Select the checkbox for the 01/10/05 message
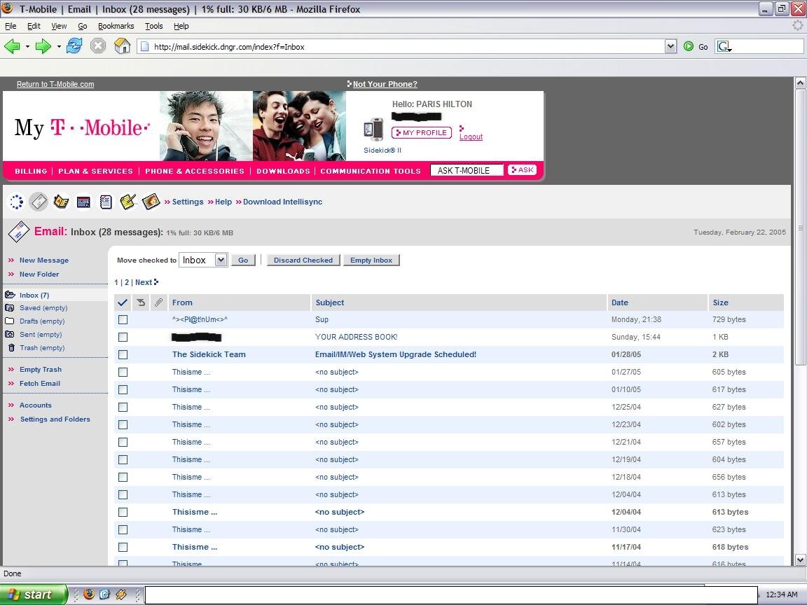The image size is (807, 605). [x=123, y=389]
